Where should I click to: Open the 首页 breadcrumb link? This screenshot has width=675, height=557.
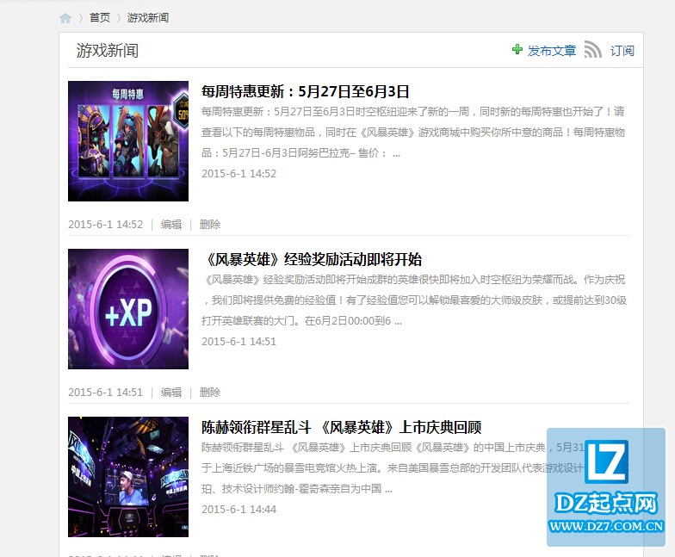[x=100, y=17]
